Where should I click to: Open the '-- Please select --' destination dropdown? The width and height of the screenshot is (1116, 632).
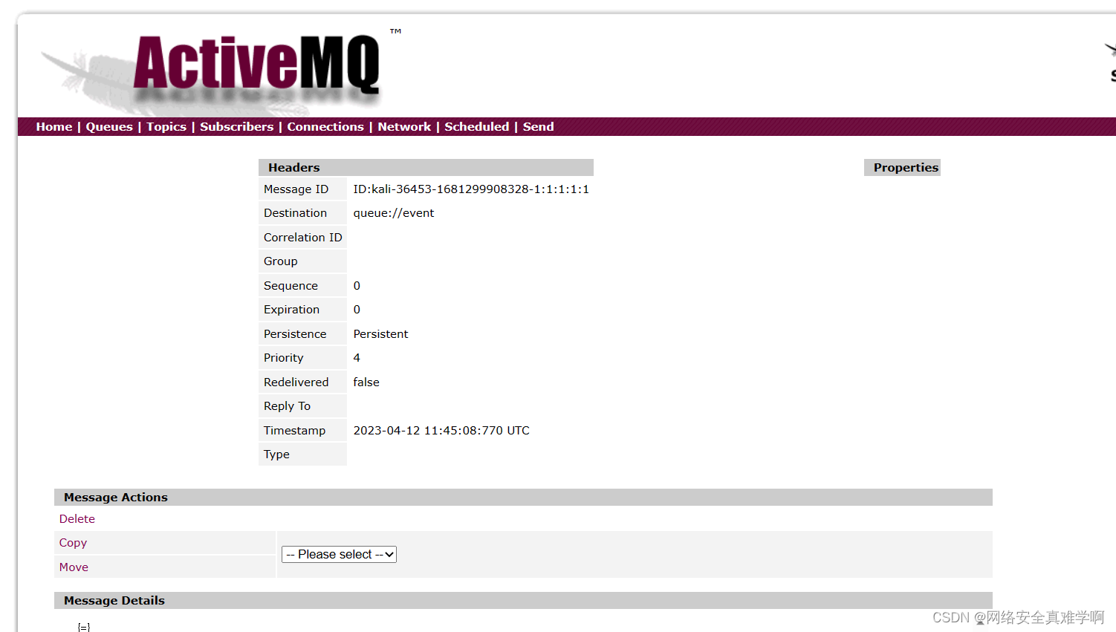coord(338,554)
